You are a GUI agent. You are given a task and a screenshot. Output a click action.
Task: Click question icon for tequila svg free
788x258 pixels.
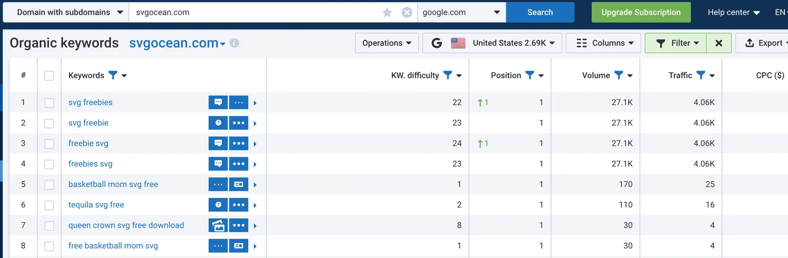[x=218, y=205]
